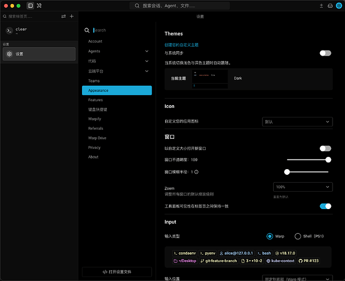Click 打开设置文件 button
The image size is (345, 281).
click(x=117, y=272)
